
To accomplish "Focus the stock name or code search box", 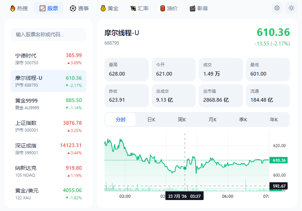I will [x=48, y=34].
